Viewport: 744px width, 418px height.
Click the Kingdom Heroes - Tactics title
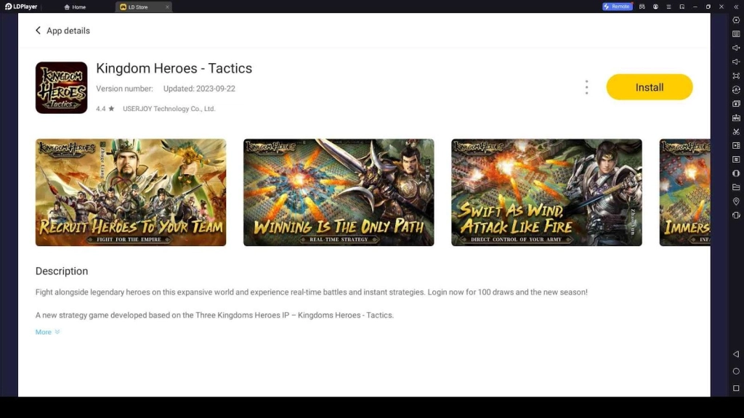tap(174, 68)
